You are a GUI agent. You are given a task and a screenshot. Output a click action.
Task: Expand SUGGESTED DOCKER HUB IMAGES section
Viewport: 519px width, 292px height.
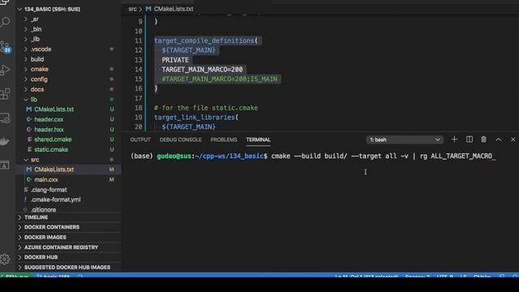coord(67,267)
